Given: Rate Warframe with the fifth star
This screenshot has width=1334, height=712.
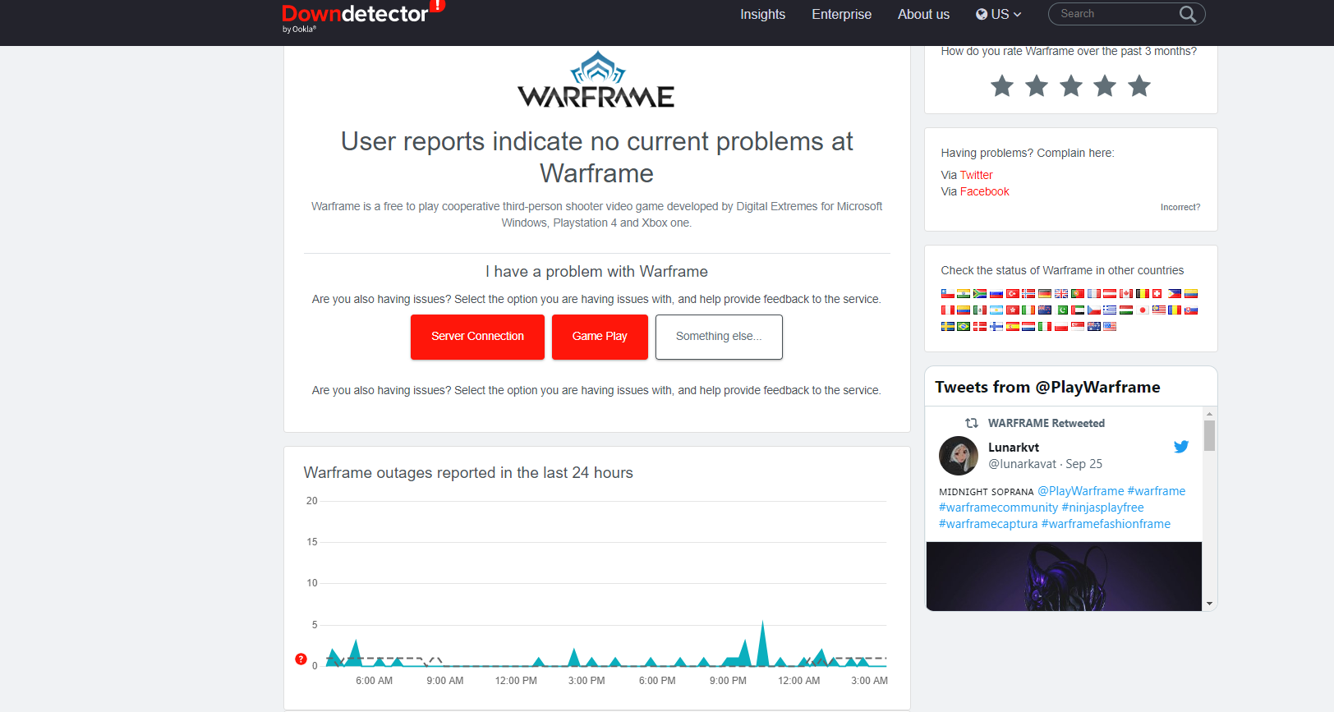Looking at the screenshot, I should [x=1139, y=85].
